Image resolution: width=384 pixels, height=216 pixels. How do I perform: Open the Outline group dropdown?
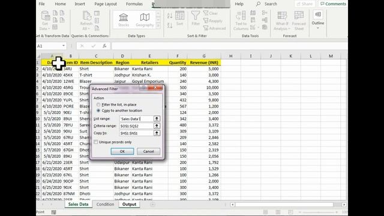318,20
